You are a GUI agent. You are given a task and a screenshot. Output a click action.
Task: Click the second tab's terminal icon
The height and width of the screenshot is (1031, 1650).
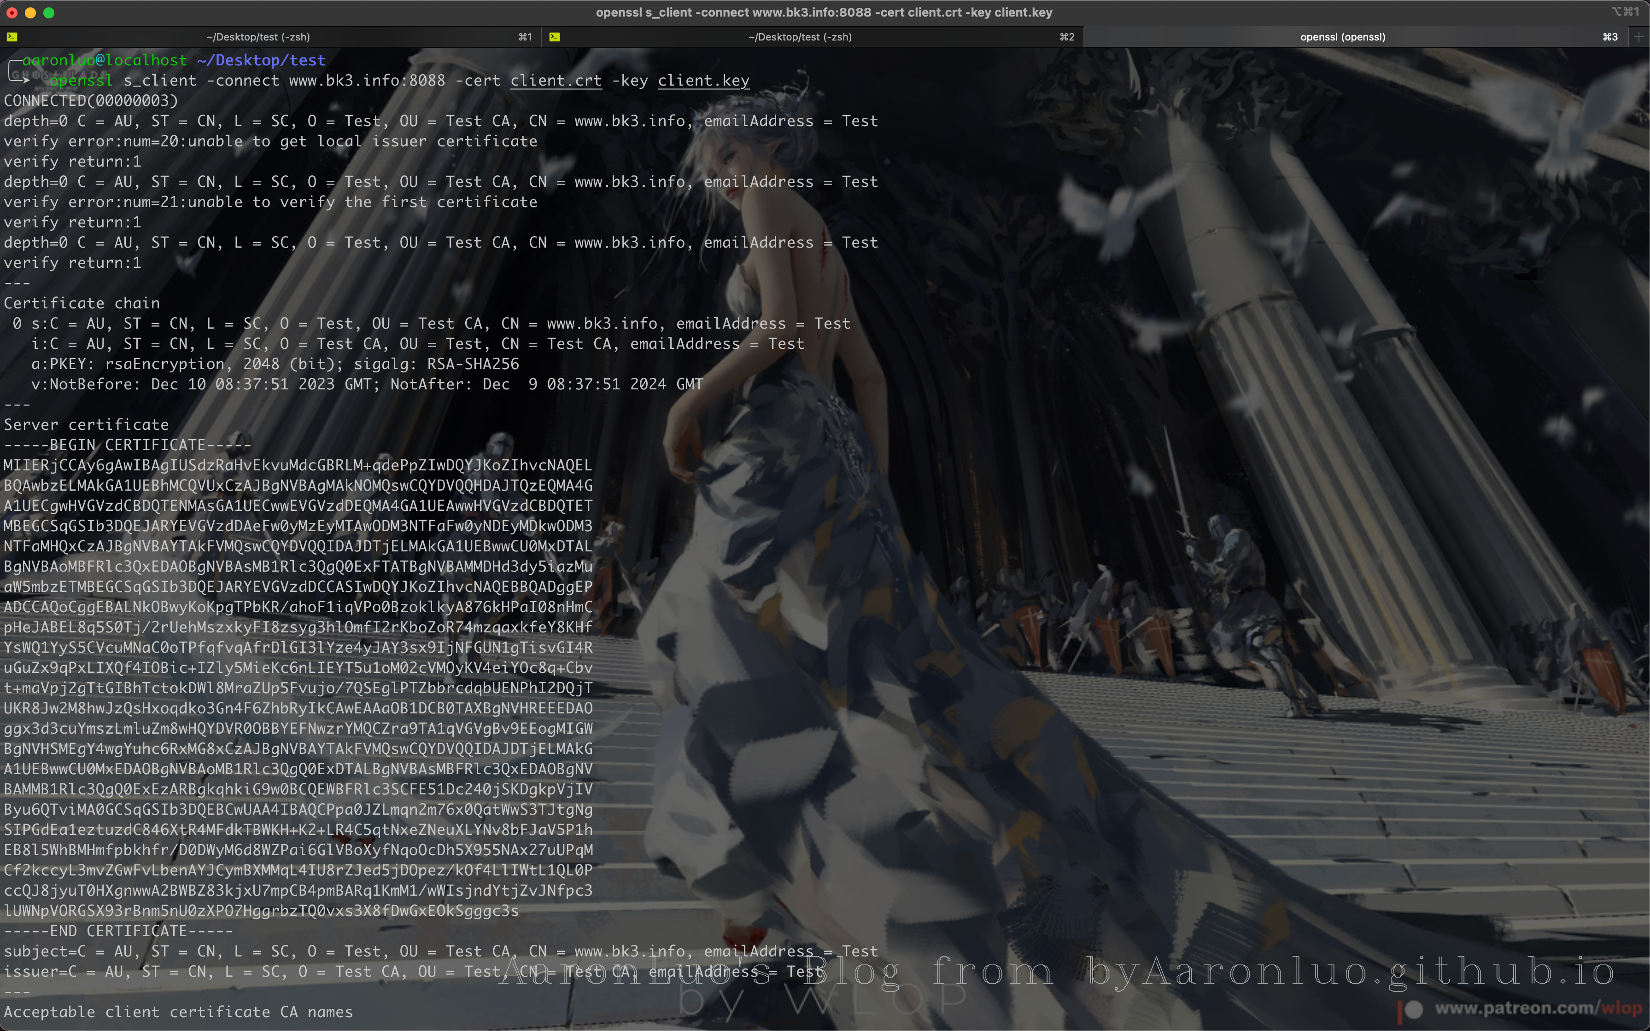[x=554, y=37]
